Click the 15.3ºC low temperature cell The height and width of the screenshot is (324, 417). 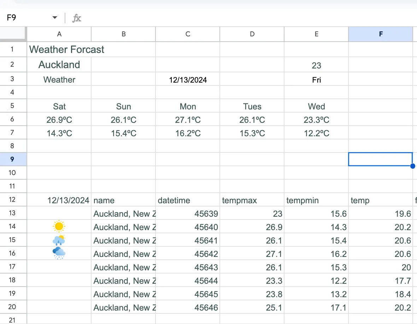click(x=252, y=132)
